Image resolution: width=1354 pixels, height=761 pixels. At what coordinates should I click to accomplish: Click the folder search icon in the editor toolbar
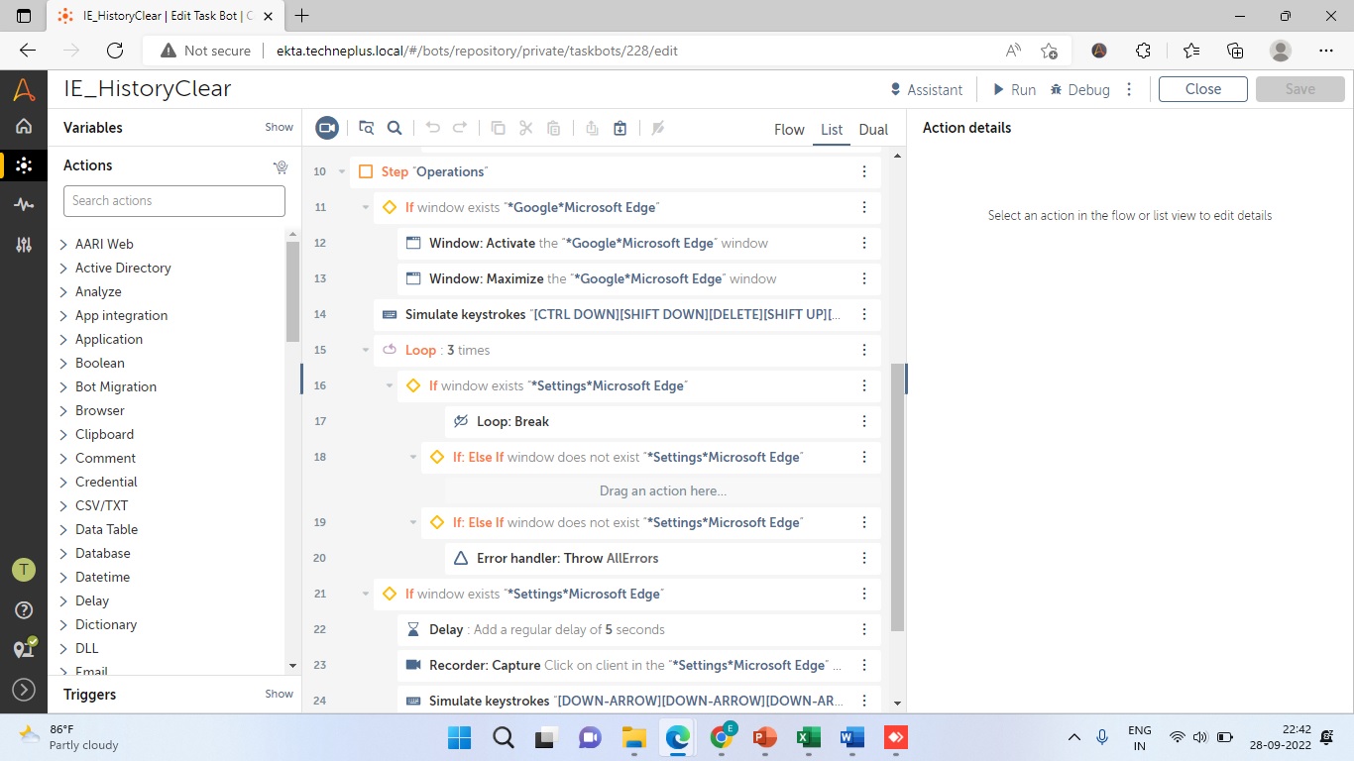click(367, 128)
